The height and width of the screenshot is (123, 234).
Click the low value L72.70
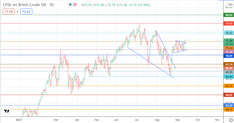[x=110, y=5]
